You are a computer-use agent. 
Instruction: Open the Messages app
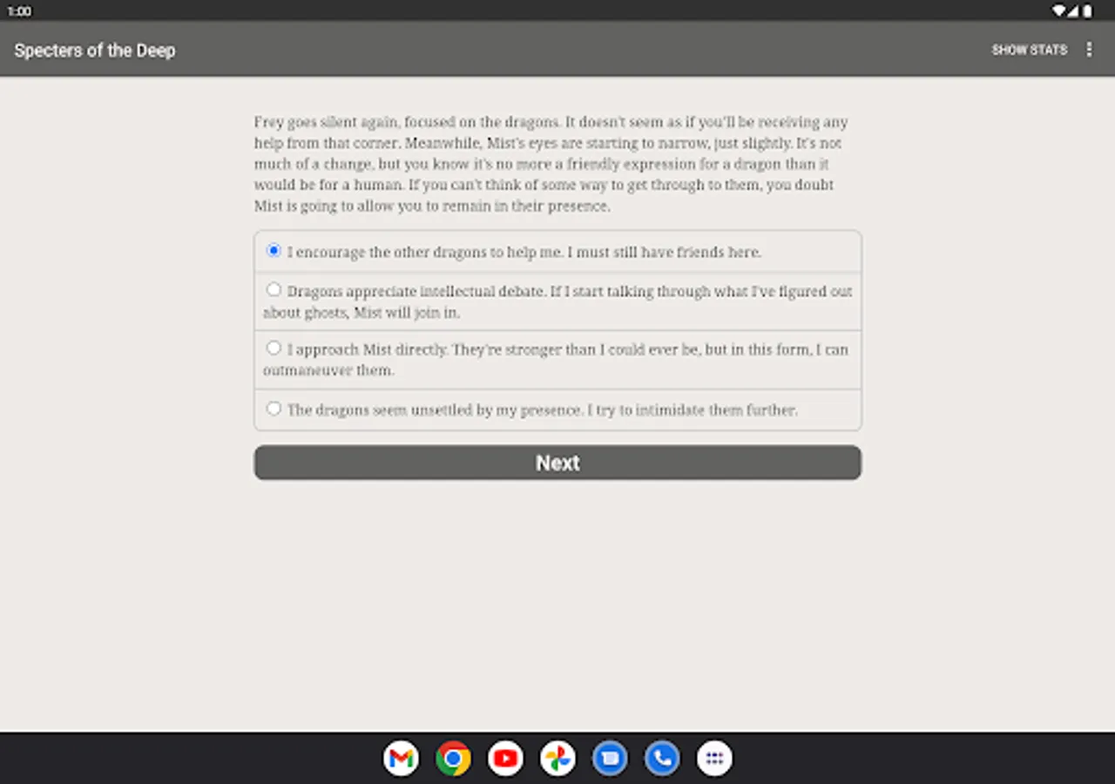[x=610, y=758]
